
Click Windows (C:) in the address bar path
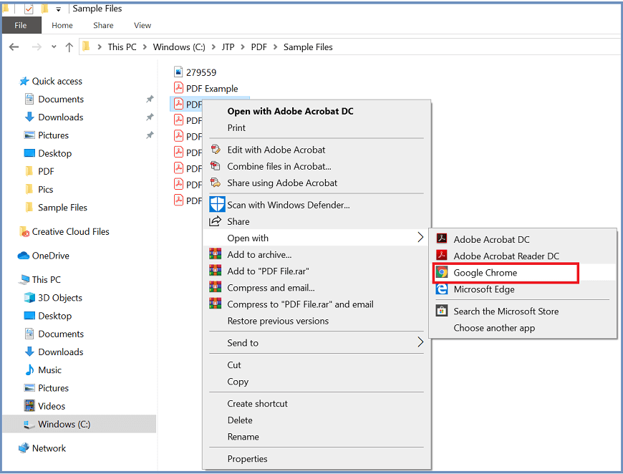pos(179,47)
